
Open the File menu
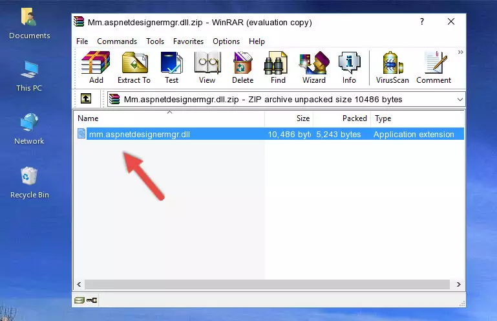(82, 41)
